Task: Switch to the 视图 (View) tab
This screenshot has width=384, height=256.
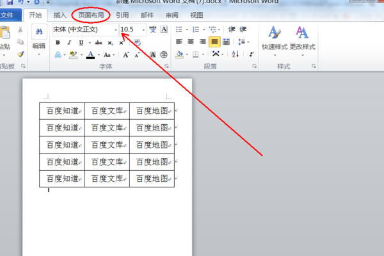Action: click(196, 15)
